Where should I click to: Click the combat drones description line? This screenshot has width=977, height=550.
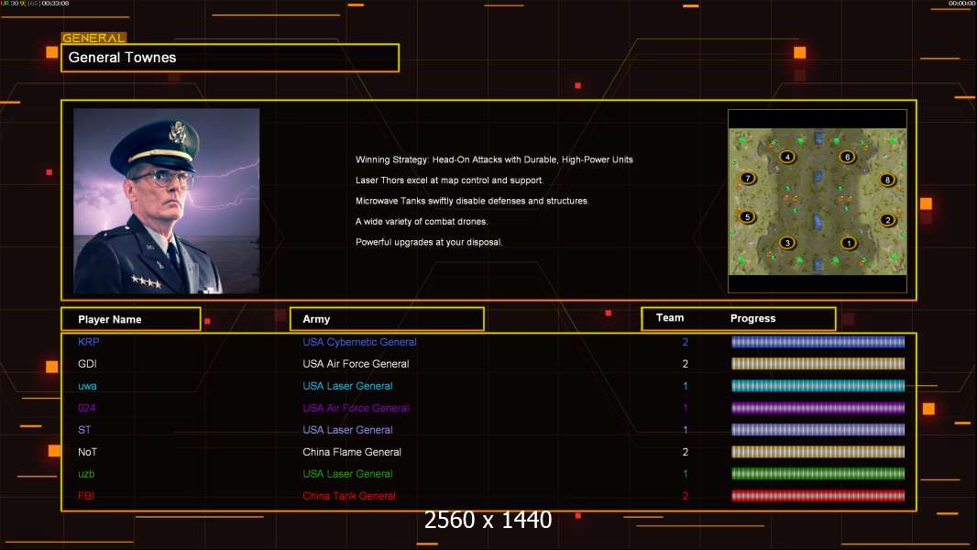(422, 221)
